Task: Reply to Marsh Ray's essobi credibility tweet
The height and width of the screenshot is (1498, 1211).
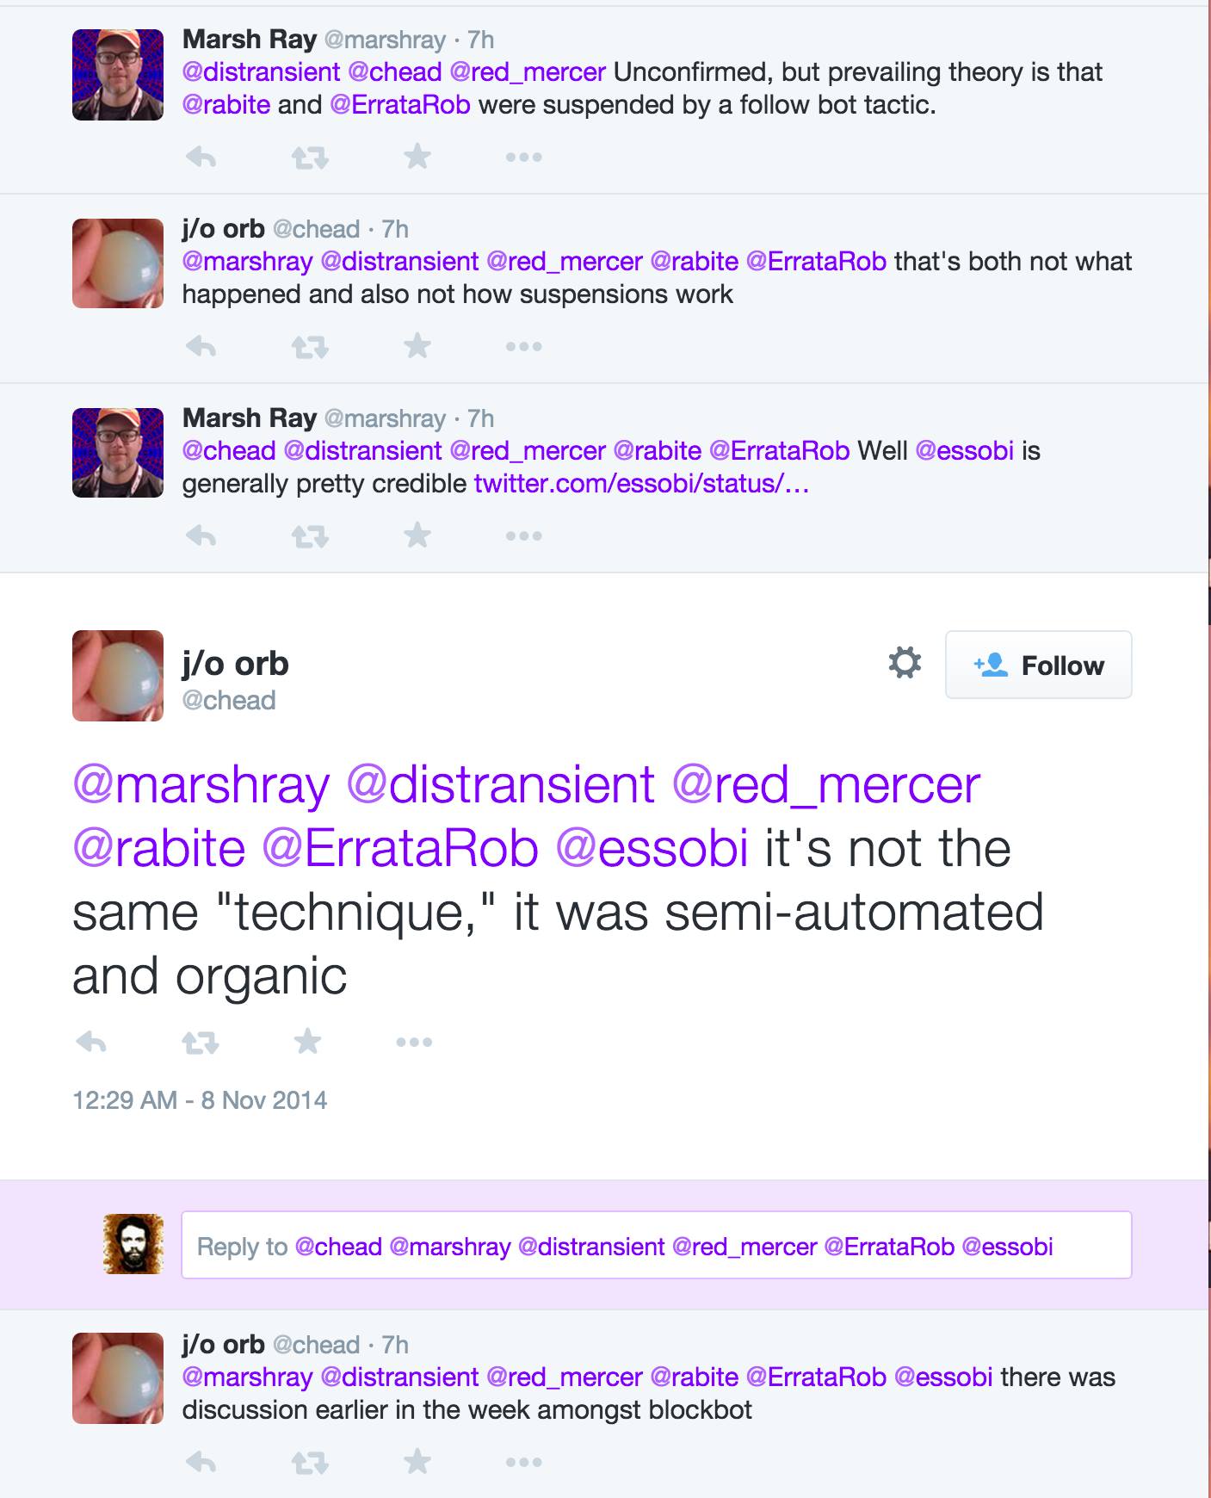Action: 201,536
